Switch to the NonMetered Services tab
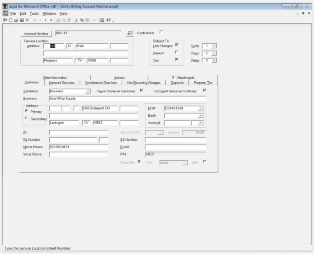This screenshot has width=314, height=254. [101, 83]
